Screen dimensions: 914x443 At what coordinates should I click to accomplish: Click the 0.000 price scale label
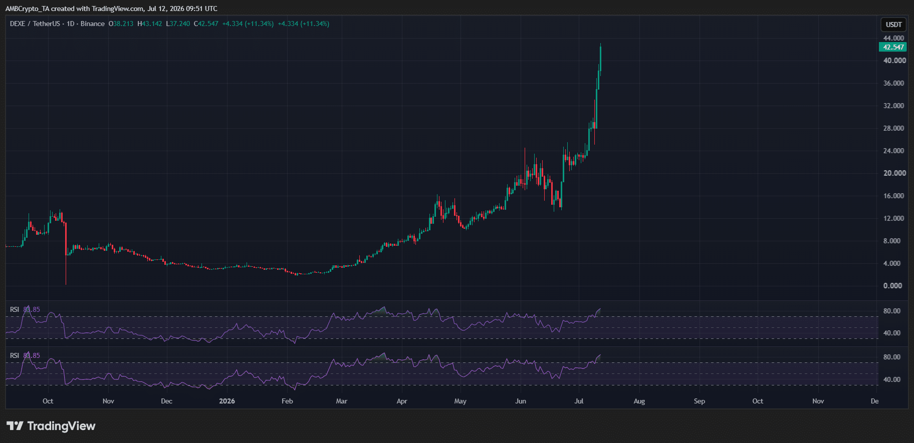pyautogui.click(x=892, y=286)
